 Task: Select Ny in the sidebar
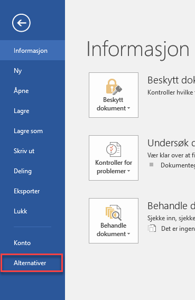[33, 71]
